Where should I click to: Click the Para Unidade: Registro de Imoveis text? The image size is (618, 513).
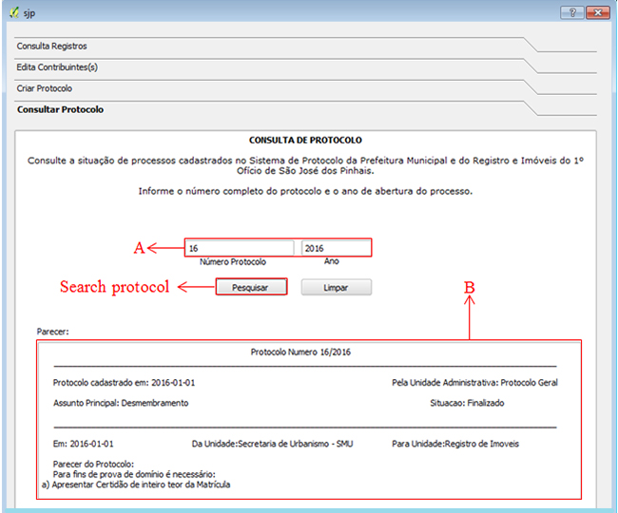point(454,444)
